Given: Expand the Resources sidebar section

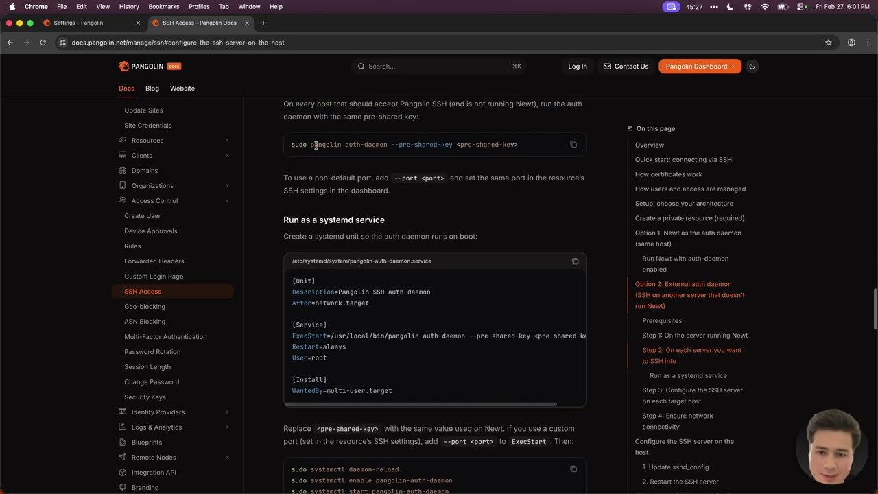Looking at the screenshot, I should point(173,141).
